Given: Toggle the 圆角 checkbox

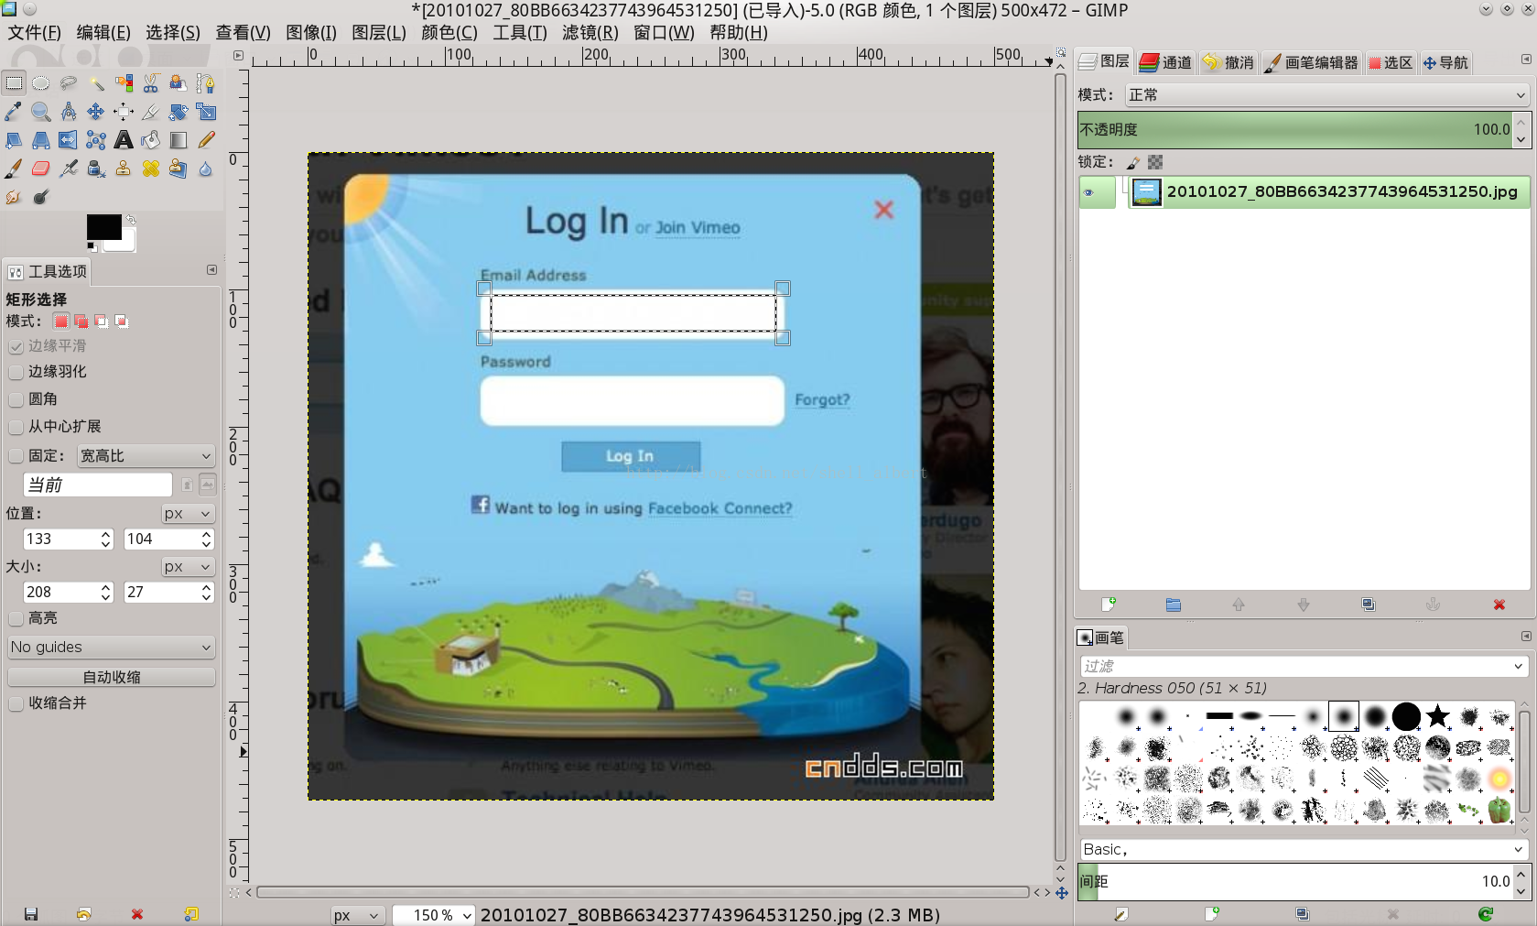Looking at the screenshot, I should click(16, 399).
